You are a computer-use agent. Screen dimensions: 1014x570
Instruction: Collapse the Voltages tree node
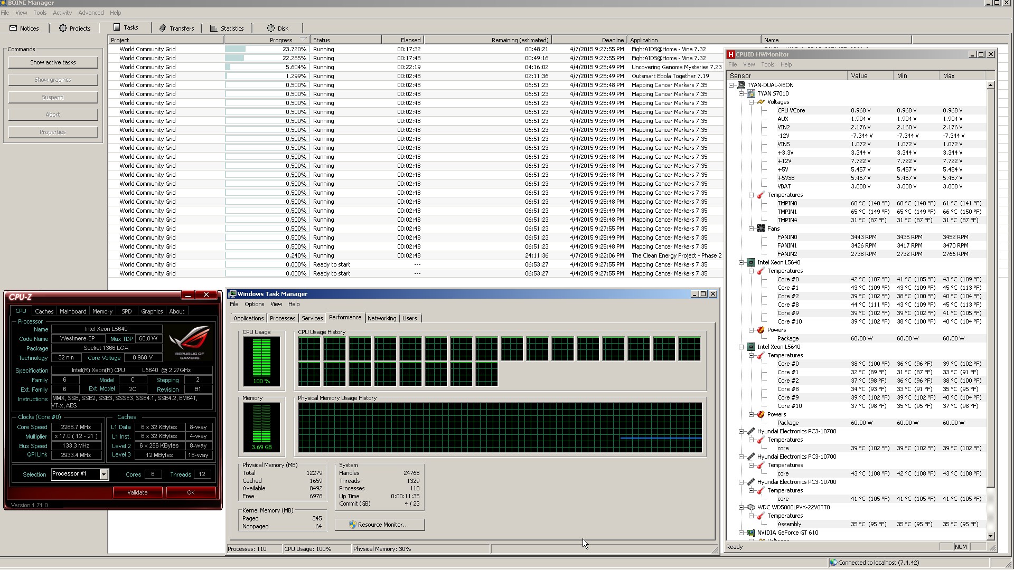tap(752, 102)
